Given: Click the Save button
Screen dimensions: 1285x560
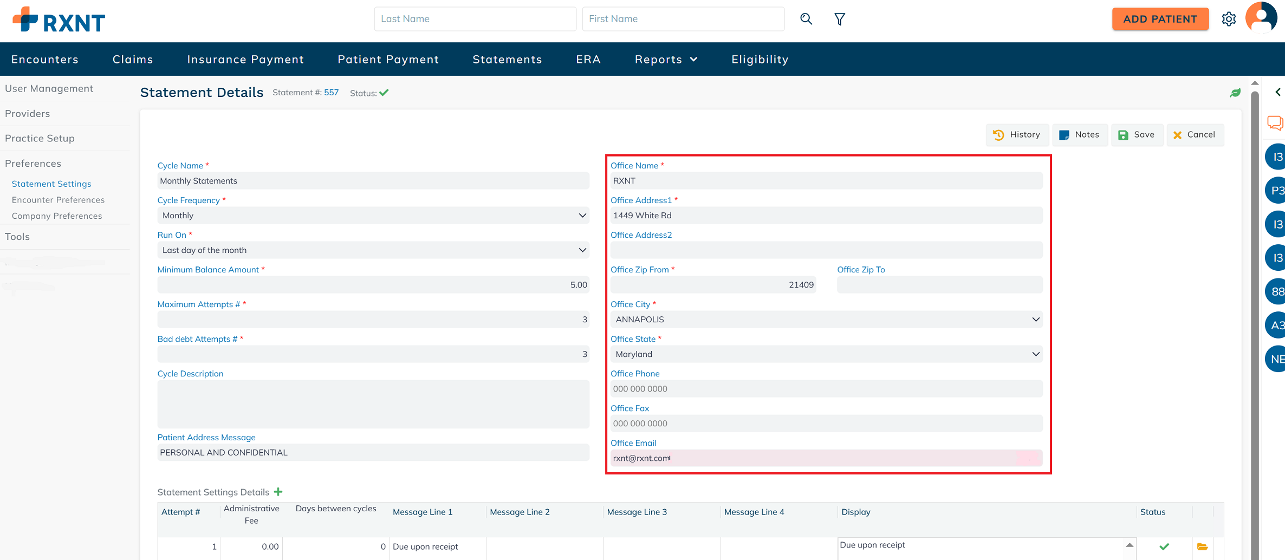Looking at the screenshot, I should point(1137,135).
